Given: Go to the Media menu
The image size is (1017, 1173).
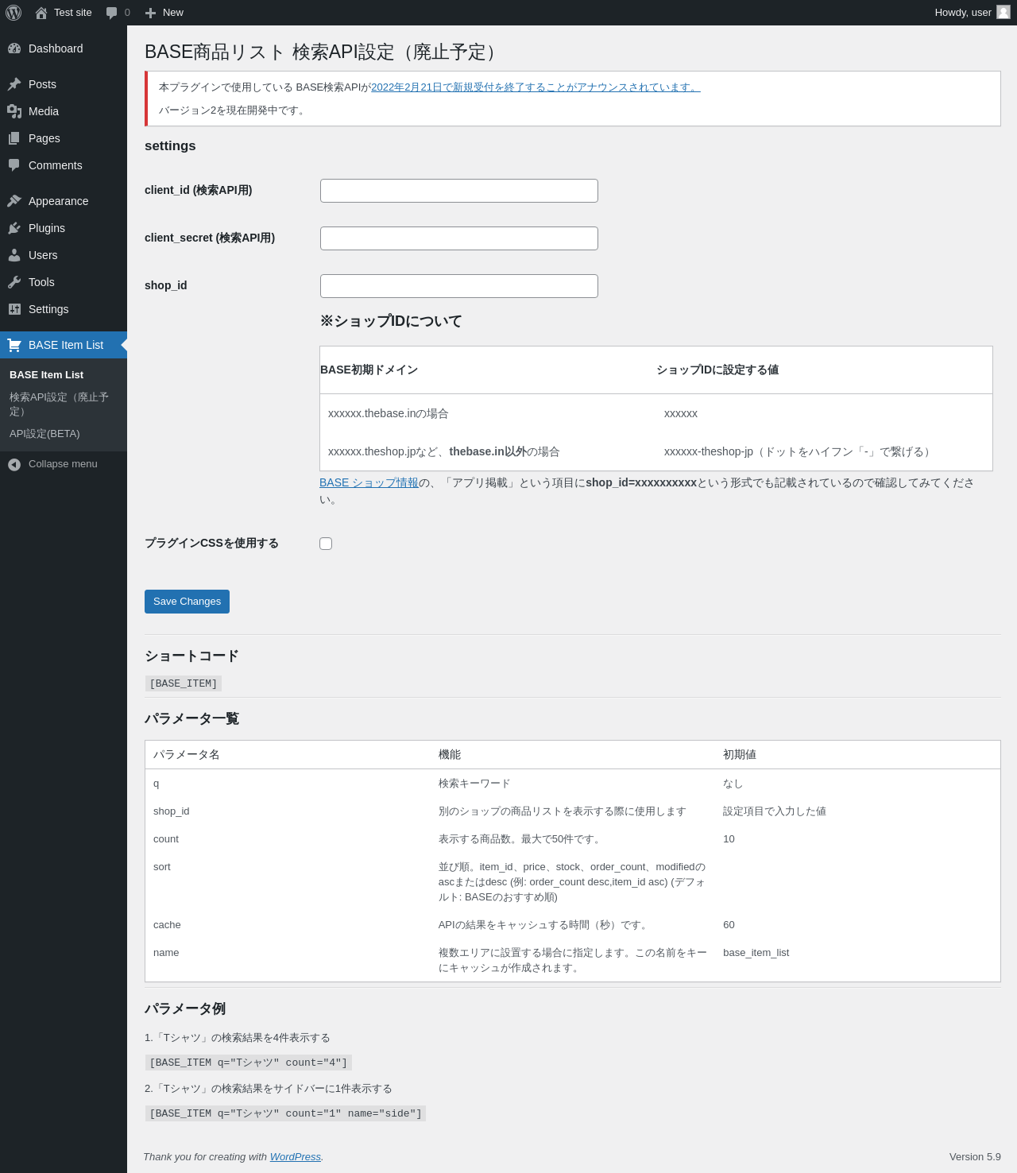Looking at the screenshot, I should [64, 111].
